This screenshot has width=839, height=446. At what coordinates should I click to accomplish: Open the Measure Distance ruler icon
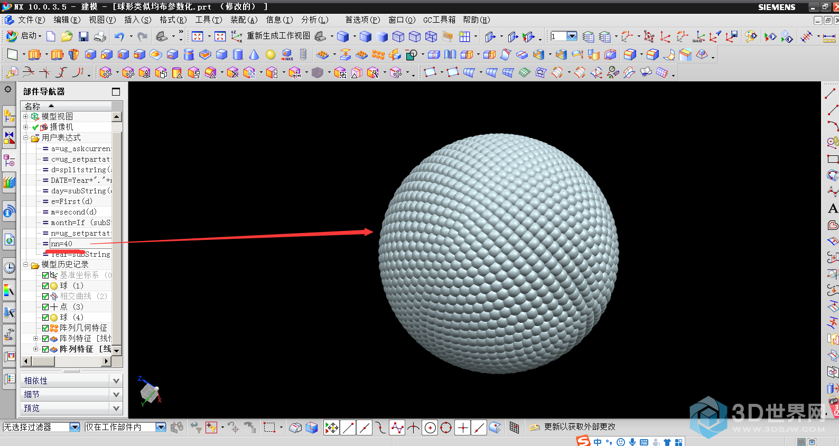tap(829, 37)
